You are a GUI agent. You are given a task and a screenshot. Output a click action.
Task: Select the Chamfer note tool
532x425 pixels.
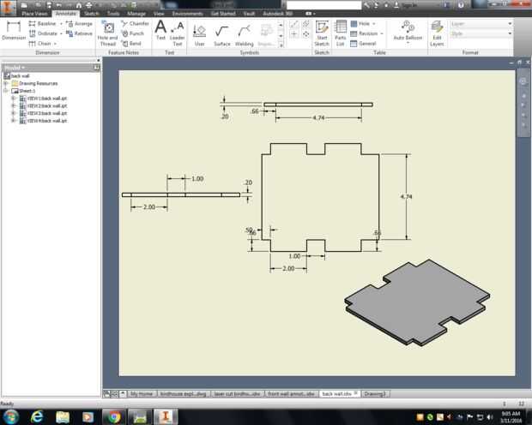pyautogui.click(x=135, y=23)
